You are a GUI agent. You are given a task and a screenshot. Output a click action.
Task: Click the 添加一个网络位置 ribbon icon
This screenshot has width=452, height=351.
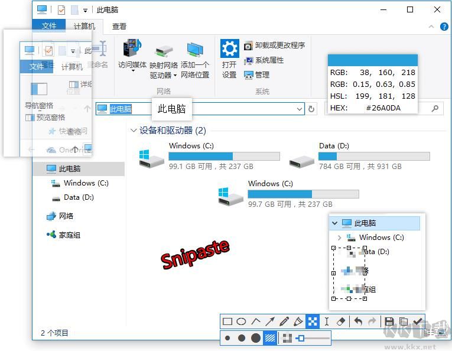(x=195, y=50)
